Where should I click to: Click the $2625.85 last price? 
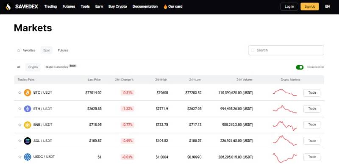point(94,108)
